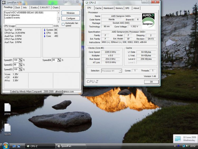Click OK in CPU-Z window

(151, 82)
